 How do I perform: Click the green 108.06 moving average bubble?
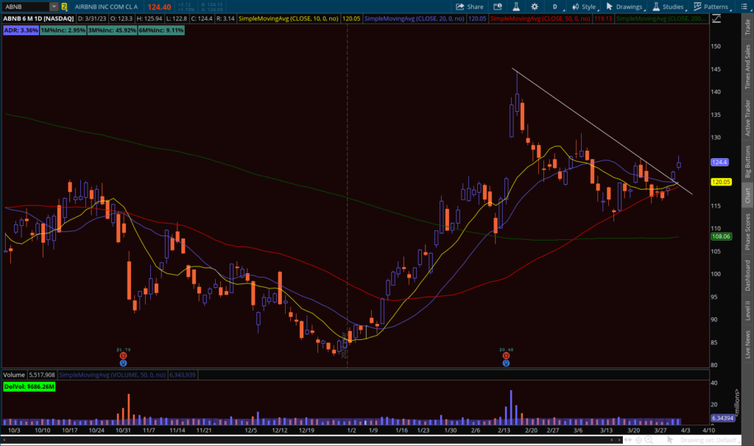point(722,236)
